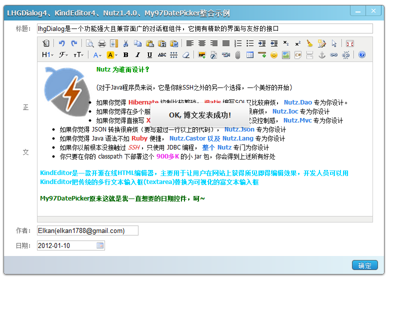
Task: Run quick format
Action: click(x=322, y=43)
